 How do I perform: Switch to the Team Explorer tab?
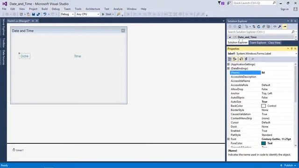pyautogui.click(x=258, y=42)
